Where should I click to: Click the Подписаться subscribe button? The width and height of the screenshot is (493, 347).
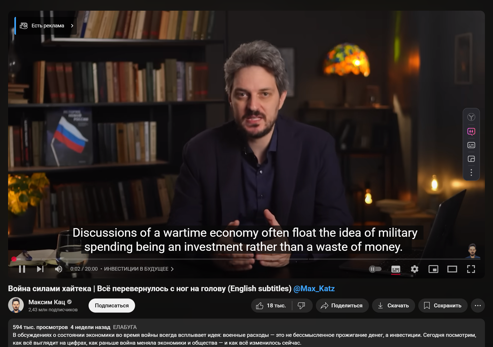pos(112,306)
